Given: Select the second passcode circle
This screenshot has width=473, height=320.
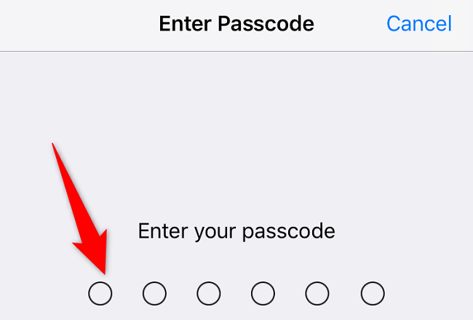Looking at the screenshot, I should pyautogui.click(x=154, y=294).
